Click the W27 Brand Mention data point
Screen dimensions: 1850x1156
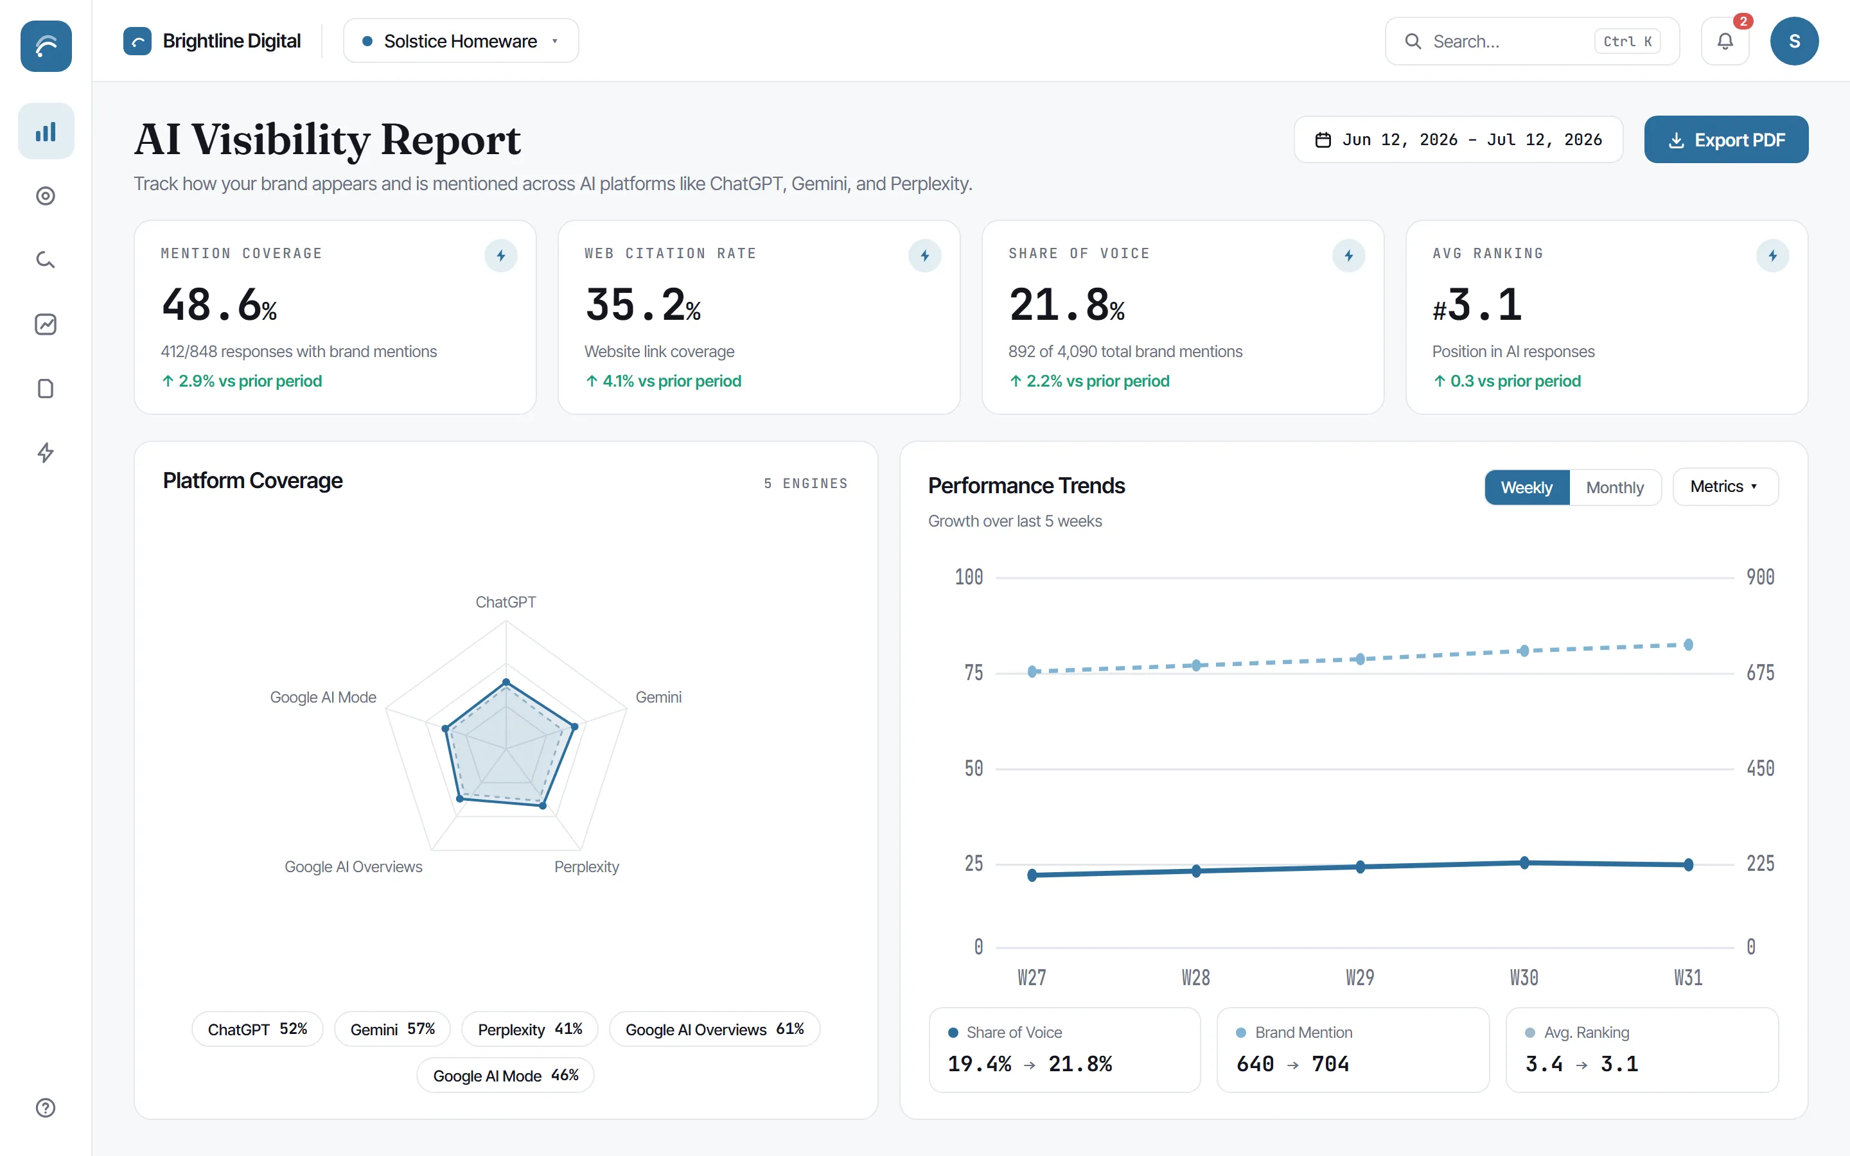coord(1032,671)
